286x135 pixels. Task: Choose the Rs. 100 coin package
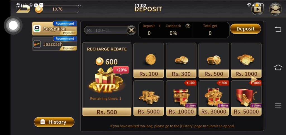pyautogui.click(x=149, y=60)
